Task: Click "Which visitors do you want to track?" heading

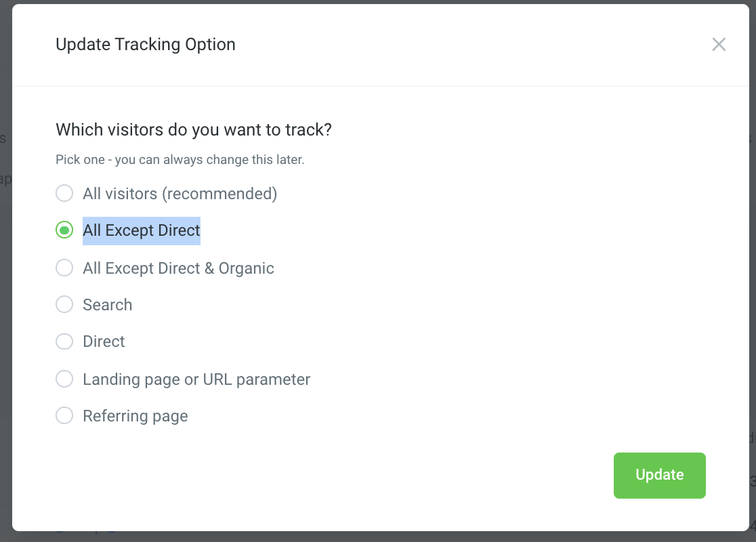Action: 194,129
